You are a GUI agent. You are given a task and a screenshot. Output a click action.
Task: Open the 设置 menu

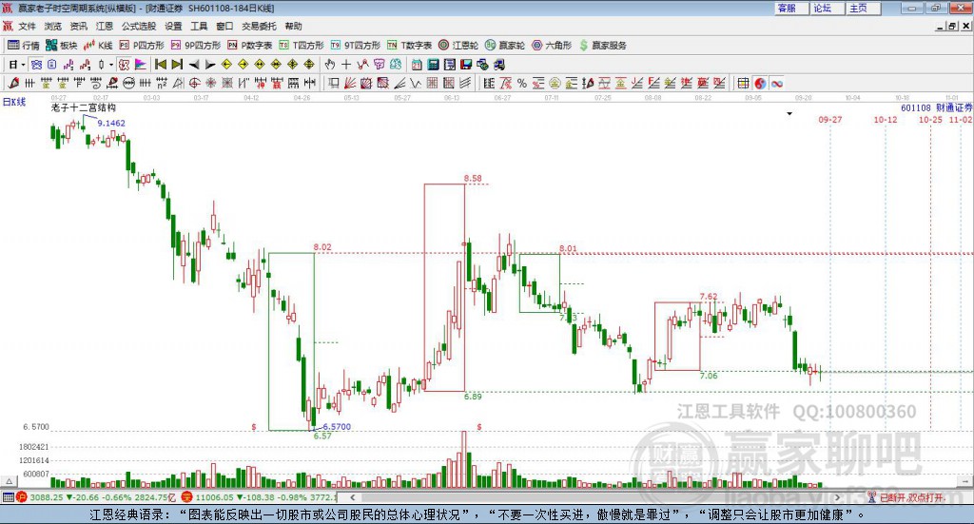[173, 26]
